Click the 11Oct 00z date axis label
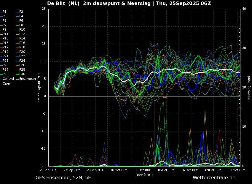 [237, 170]
